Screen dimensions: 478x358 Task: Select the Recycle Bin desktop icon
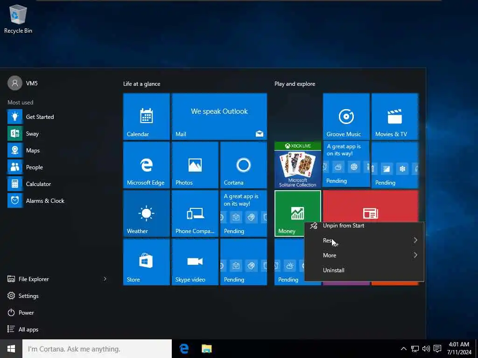point(18,19)
